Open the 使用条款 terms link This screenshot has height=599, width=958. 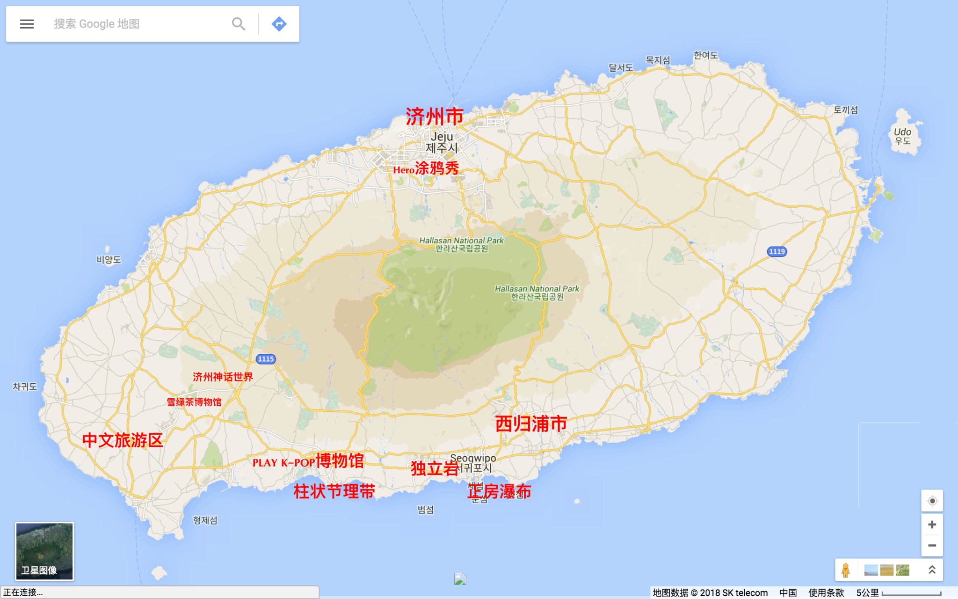click(x=826, y=593)
